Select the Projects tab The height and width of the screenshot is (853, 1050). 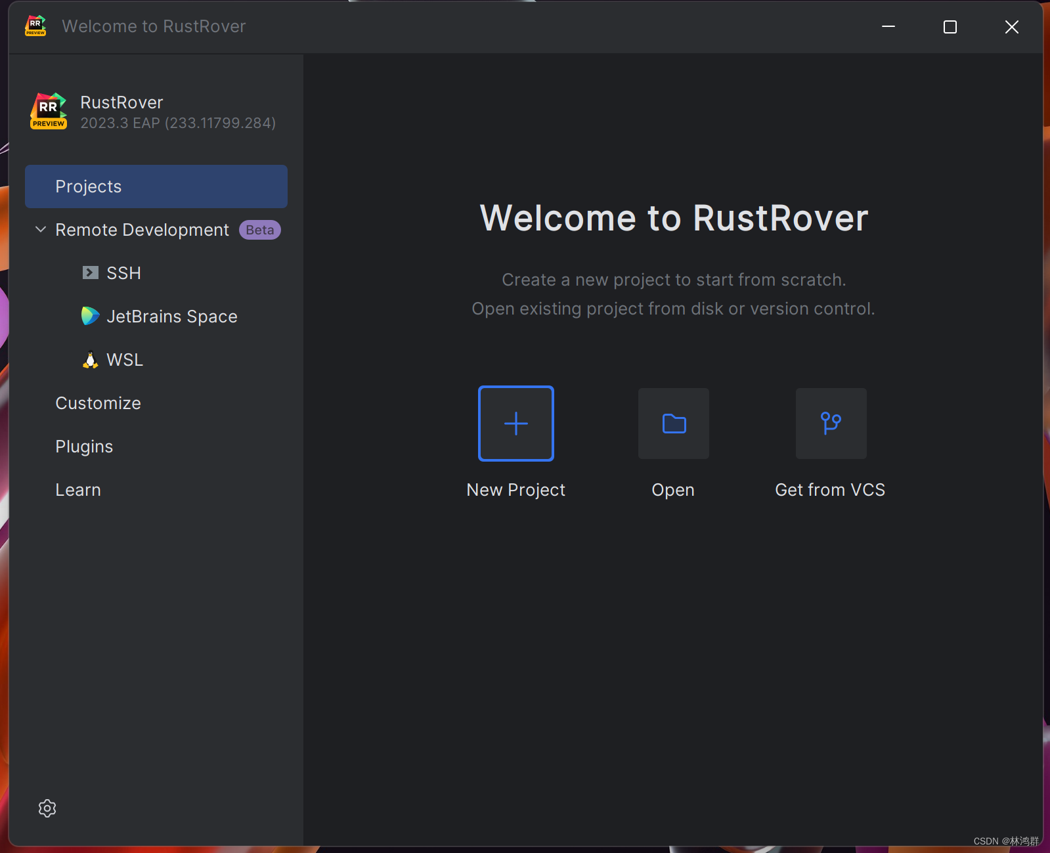pos(156,186)
